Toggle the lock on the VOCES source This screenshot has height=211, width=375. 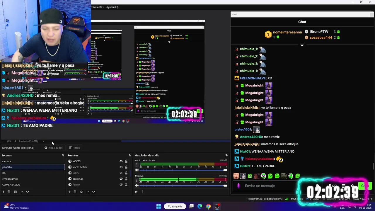(x=126, y=161)
